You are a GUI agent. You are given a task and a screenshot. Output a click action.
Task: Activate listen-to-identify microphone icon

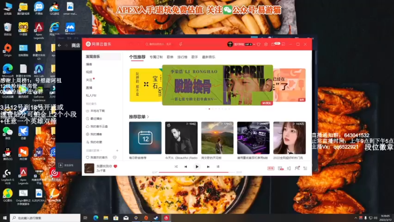[181, 44]
